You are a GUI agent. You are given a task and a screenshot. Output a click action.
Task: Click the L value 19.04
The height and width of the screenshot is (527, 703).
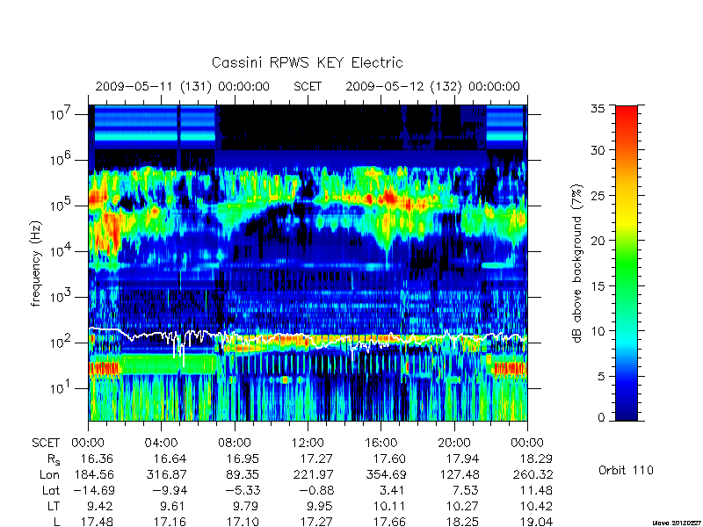pos(536,522)
